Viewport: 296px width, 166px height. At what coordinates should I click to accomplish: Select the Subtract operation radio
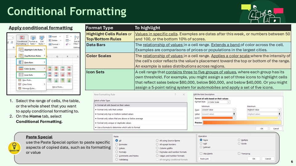[x=201, y=147]
